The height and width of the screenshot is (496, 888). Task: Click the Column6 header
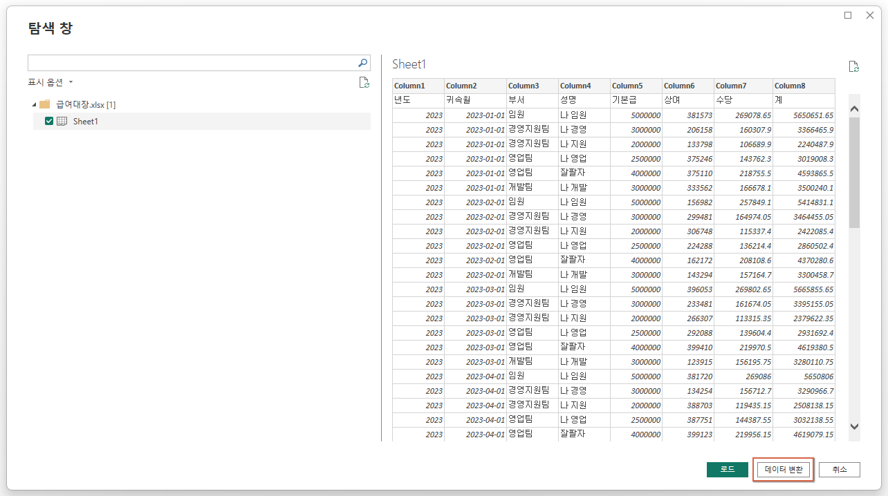tap(688, 86)
